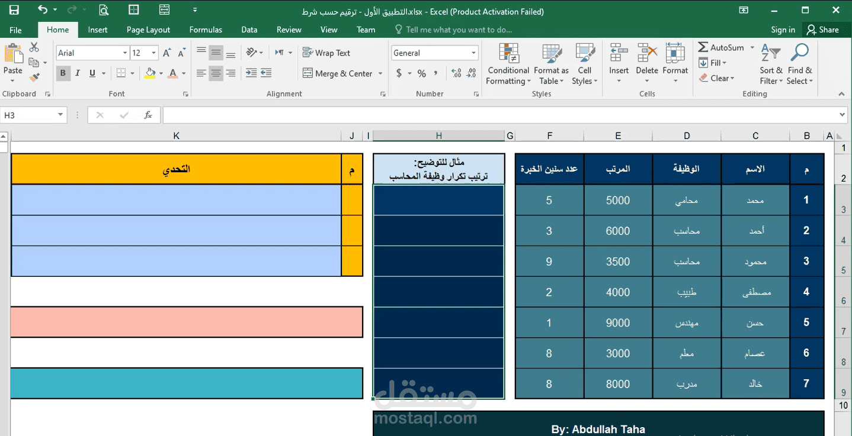
Task: Click the yellow Fill Color swatch
Action: 150,73
